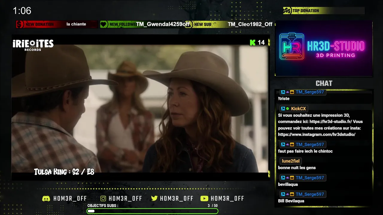Image resolution: width=383 pixels, height=215 pixels.
Task: Click the 1:06 timer
Action: [x=22, y=11]
